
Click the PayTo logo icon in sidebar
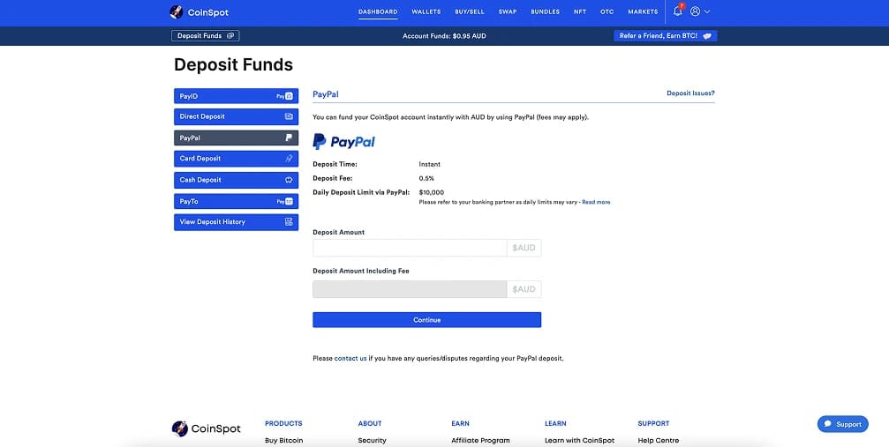[284, 201]
